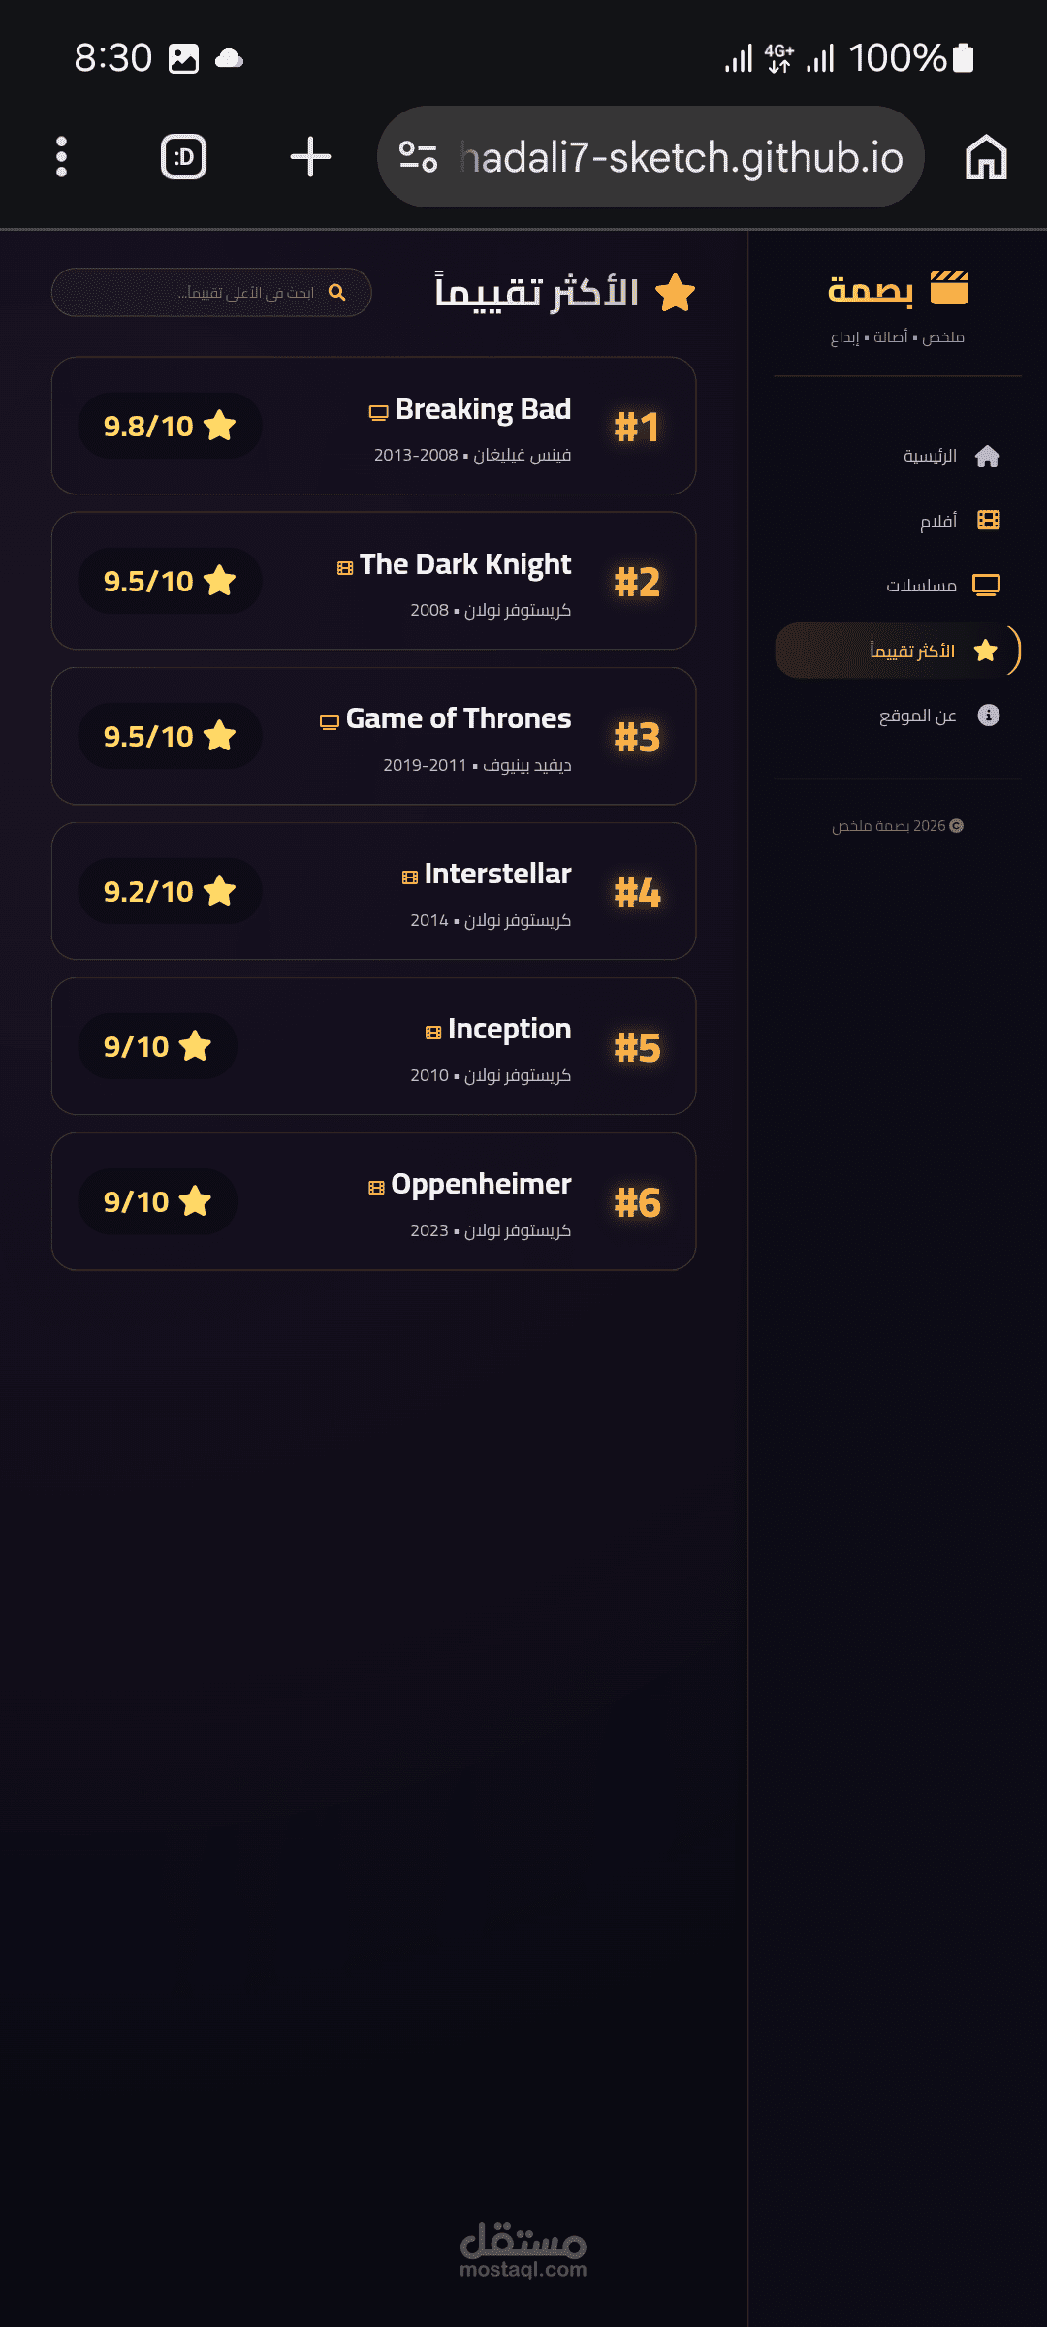Viewport: 1047px width, 2327px height.
Task: Tap the address bar URL
Action: [x=682, y=156]
